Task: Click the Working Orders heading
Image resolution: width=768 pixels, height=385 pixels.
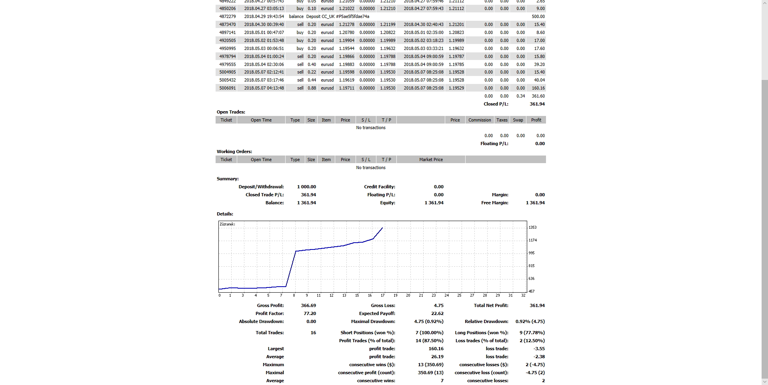Action: (234, 152)
